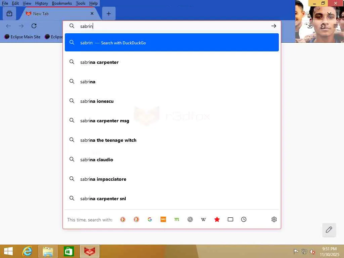Switch to r3dfox taskbar button
Screen dimensions: 344x258
pyautogui.click(x=89, y=251)
